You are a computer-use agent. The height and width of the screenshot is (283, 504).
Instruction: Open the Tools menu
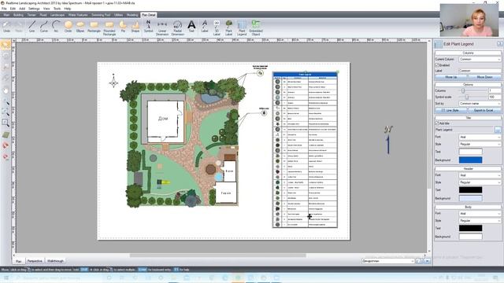coord(57,9)
